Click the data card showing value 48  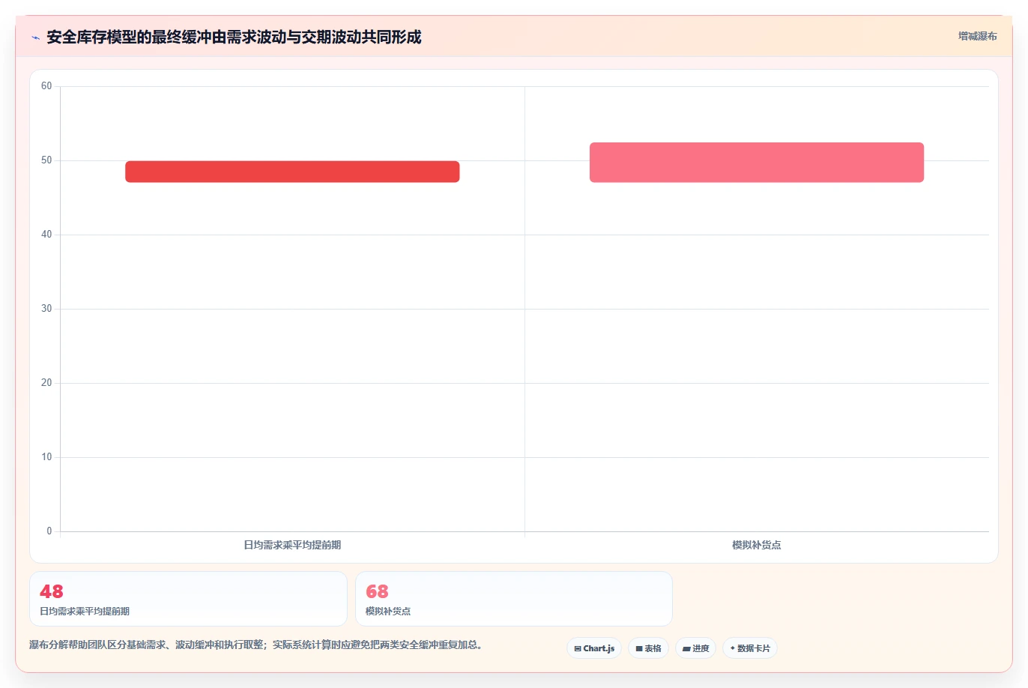click(188, 599)
